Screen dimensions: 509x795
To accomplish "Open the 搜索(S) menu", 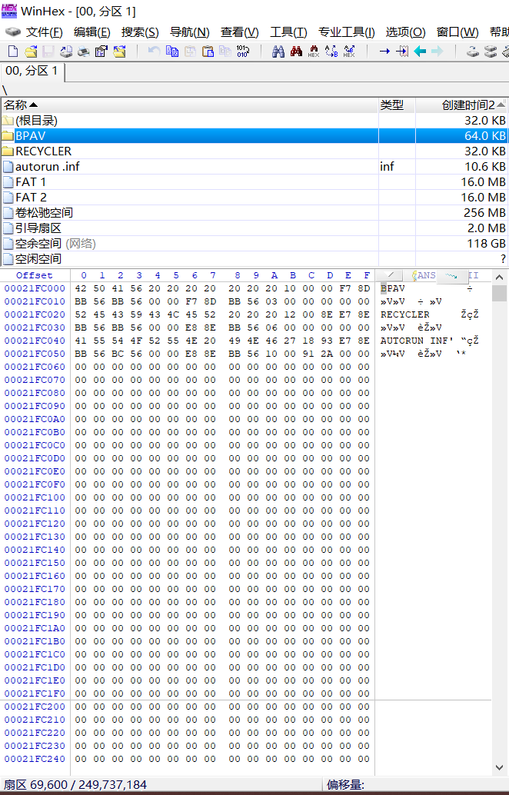I will tap(140, 32).
